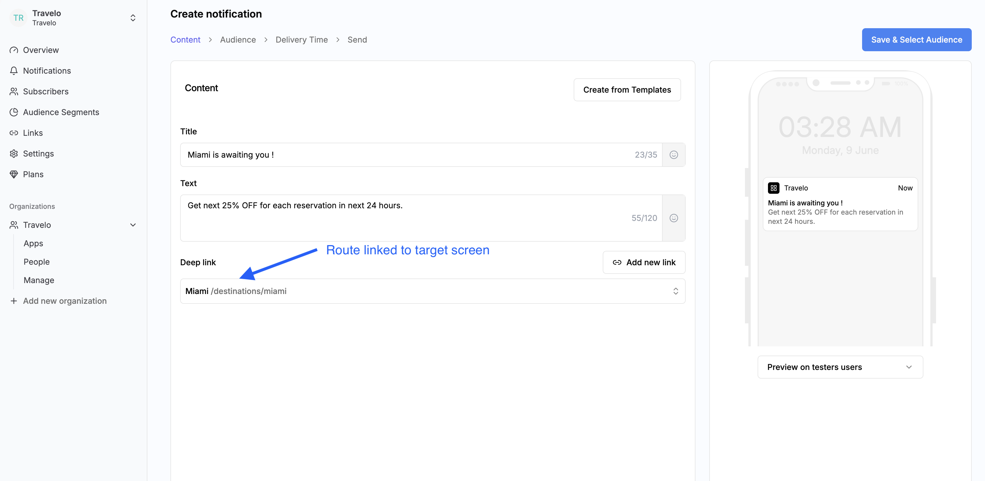
Task: Click the Plans diamond icon
Action: point(14,174)
